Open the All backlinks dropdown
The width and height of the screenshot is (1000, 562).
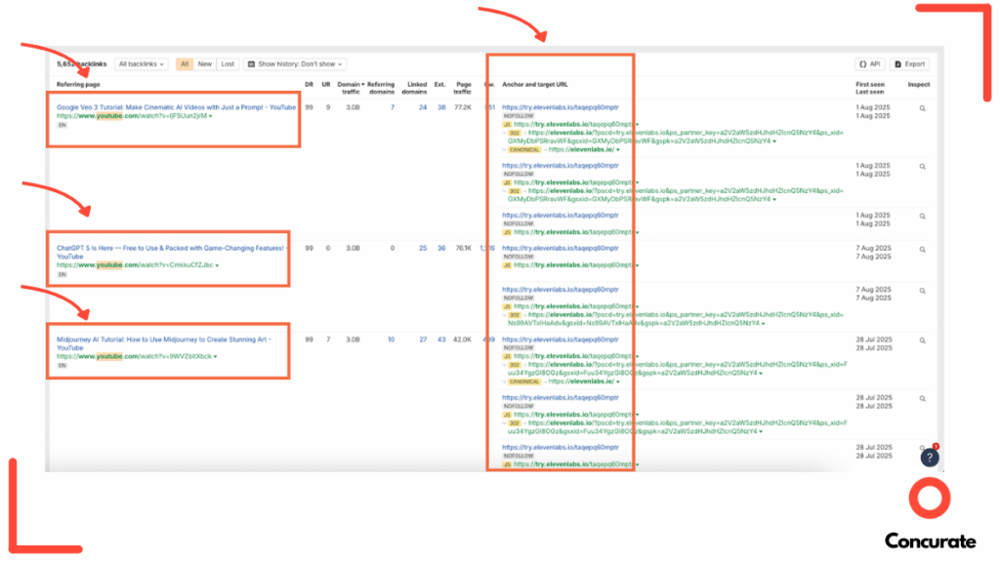pyautogui.click(x=141, y=64)
